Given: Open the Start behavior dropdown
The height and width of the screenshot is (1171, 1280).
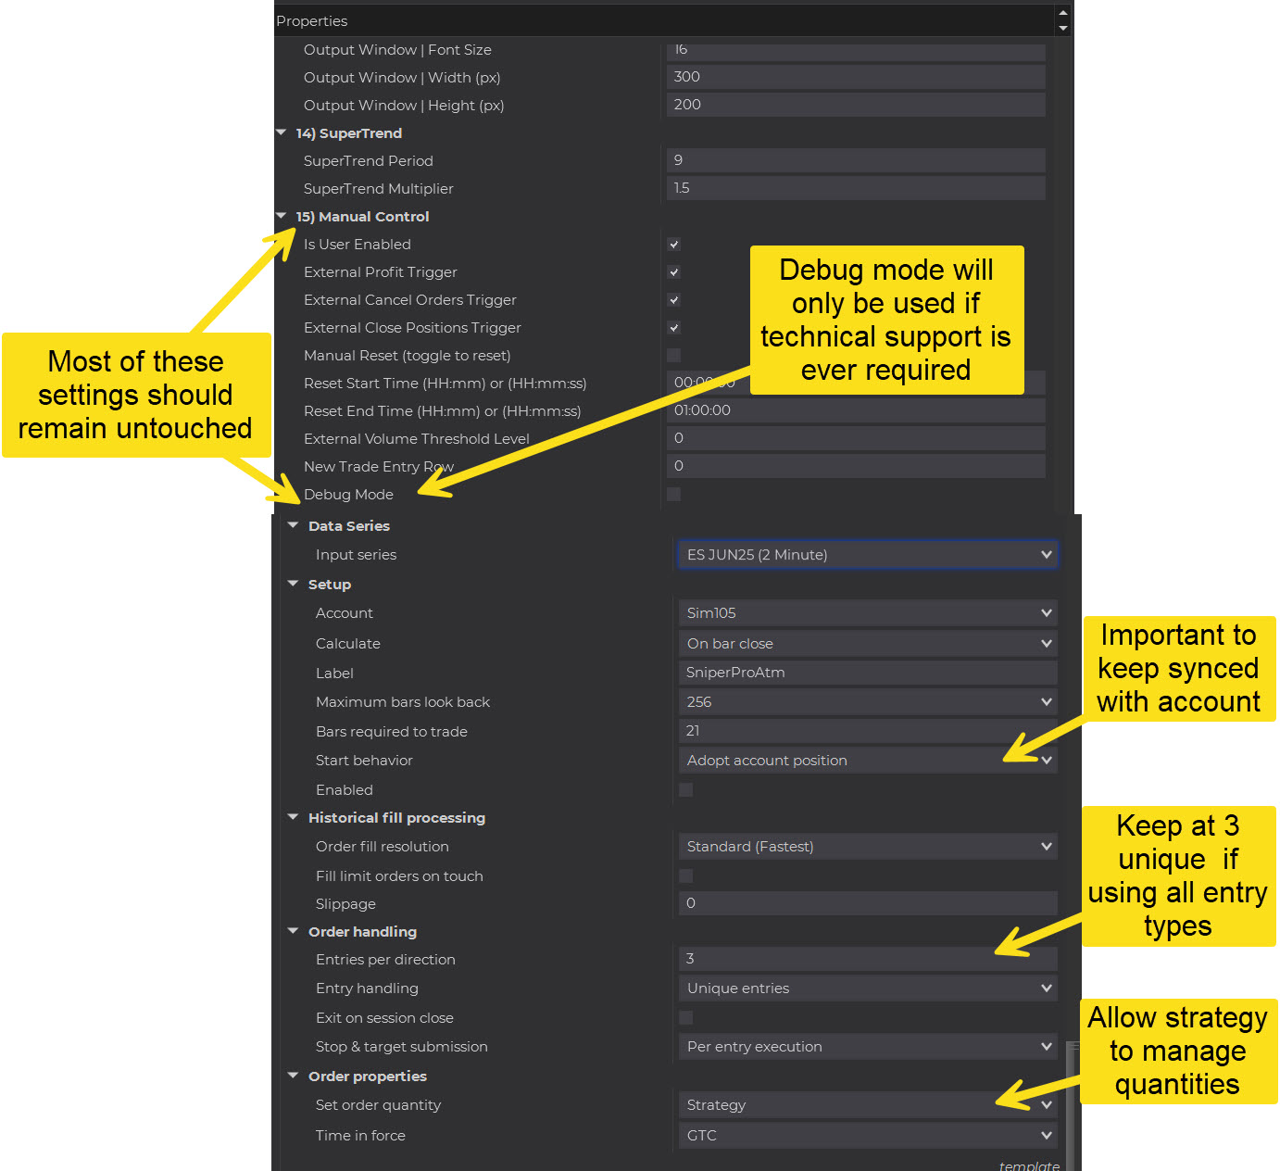Looking at the screenshot, I should pyautogui.click(x=867, y=761).
